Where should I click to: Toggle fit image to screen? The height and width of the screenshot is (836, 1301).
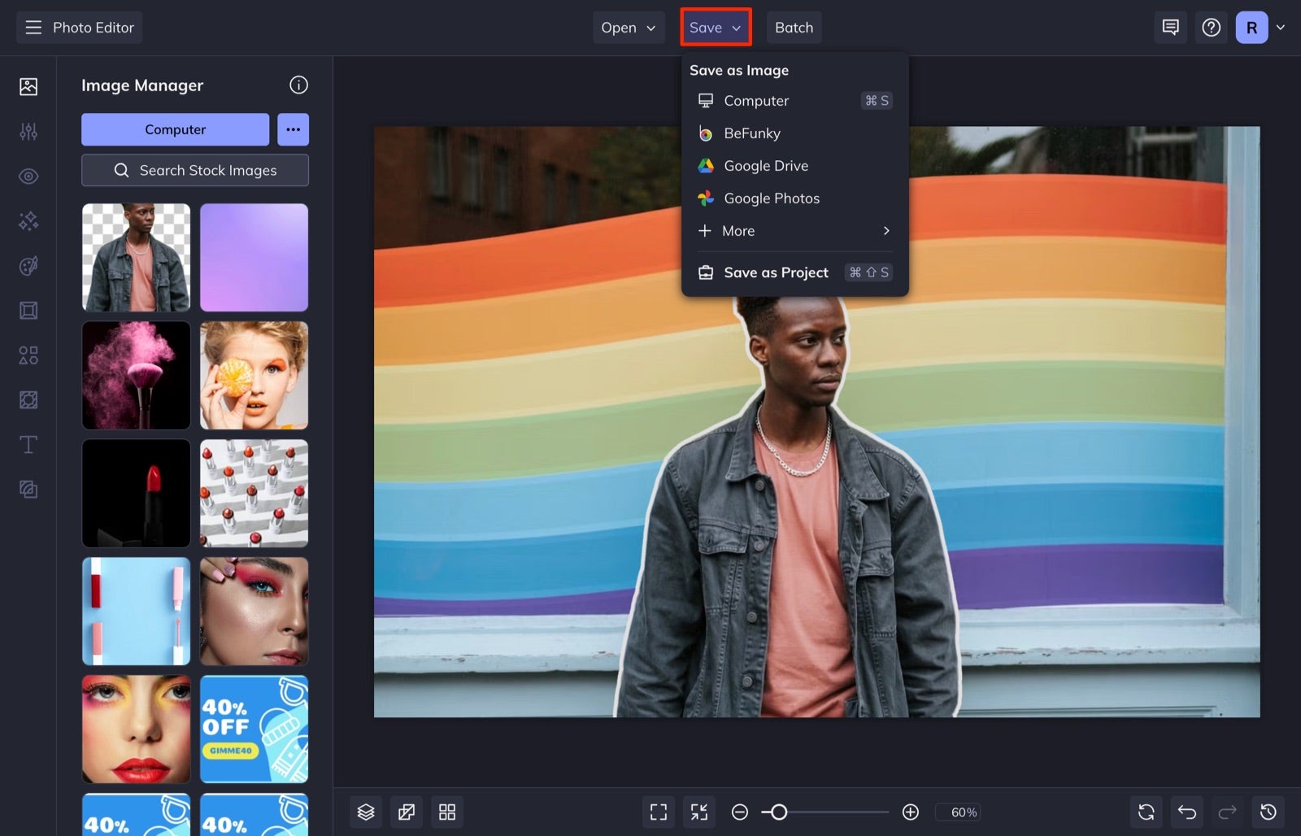pyautogui.click(x=698, y=812)
